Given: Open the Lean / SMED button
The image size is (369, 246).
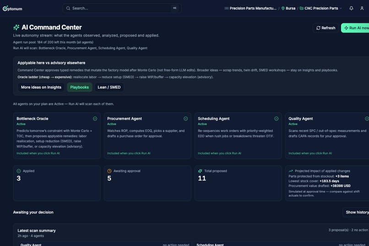Looking at the screenshot, I should click(109, 87).
